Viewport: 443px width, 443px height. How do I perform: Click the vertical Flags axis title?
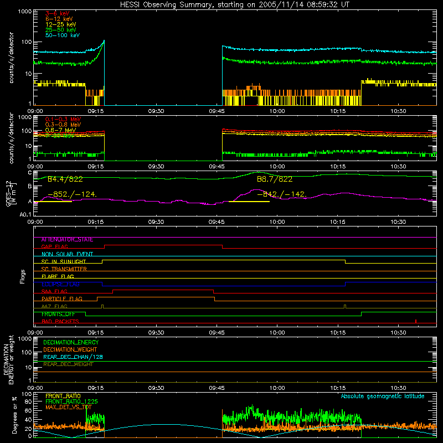click(23, 276)
